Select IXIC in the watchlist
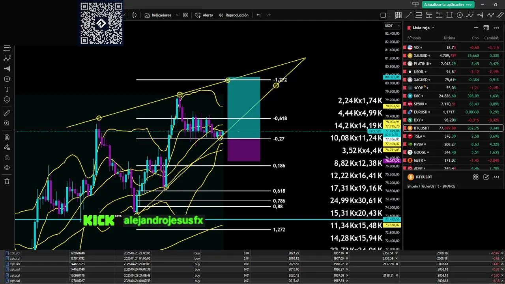 pyautogui.click(x=453, y=96)
